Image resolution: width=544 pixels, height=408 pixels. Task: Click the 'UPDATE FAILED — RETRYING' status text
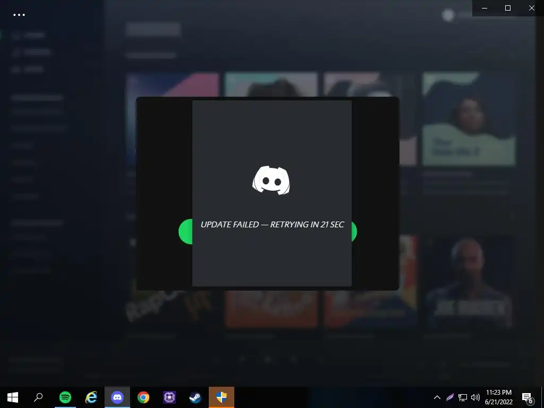(273, 225)
